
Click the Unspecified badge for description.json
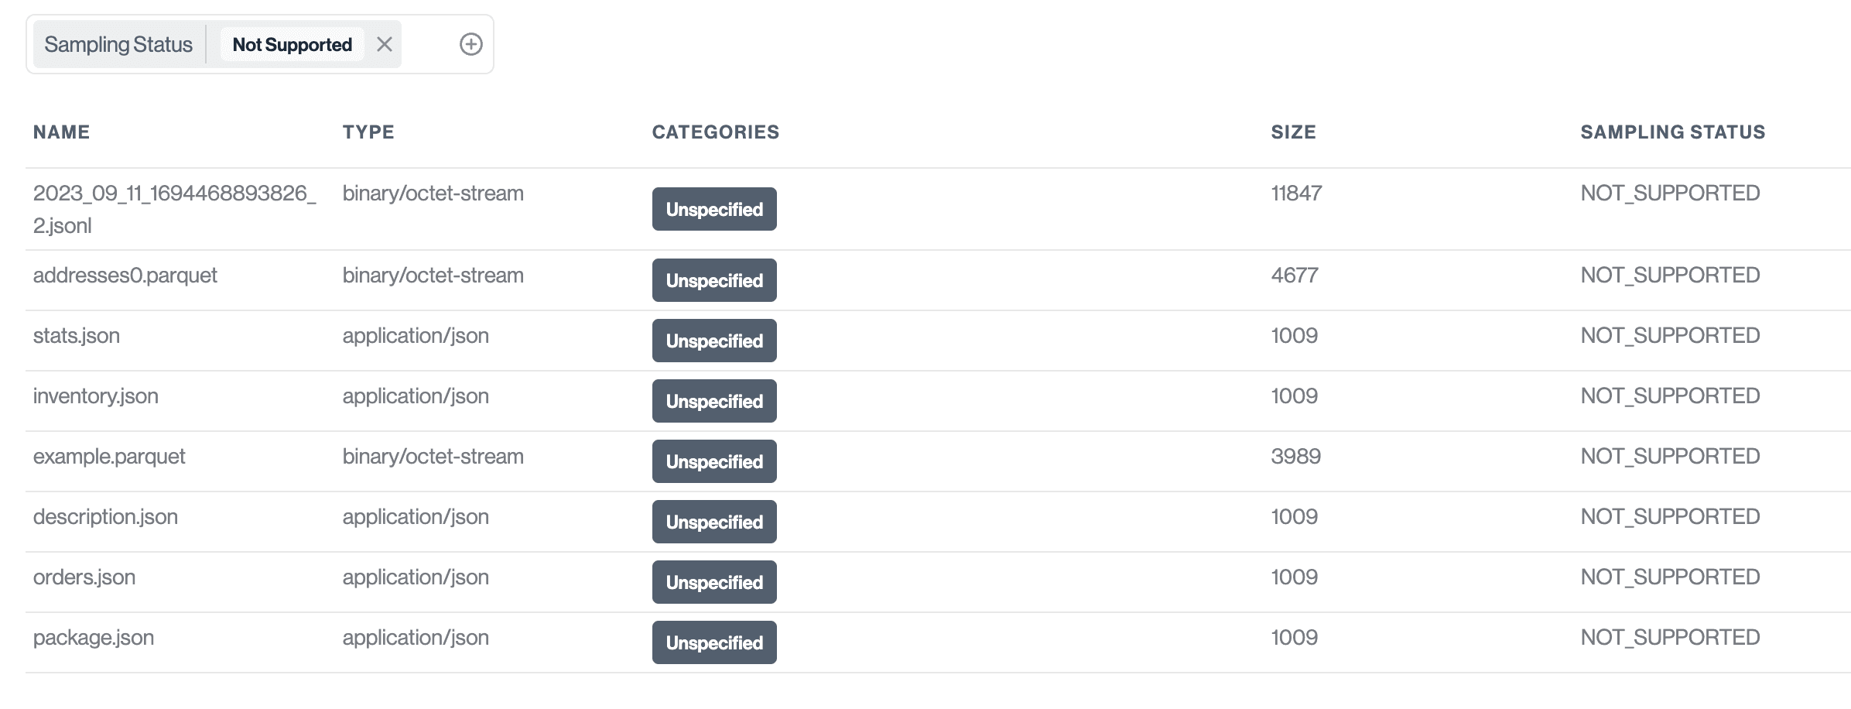713,522
